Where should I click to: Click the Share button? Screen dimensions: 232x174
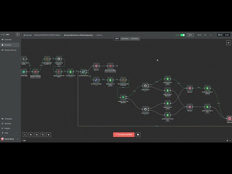(x=190, y=35)
